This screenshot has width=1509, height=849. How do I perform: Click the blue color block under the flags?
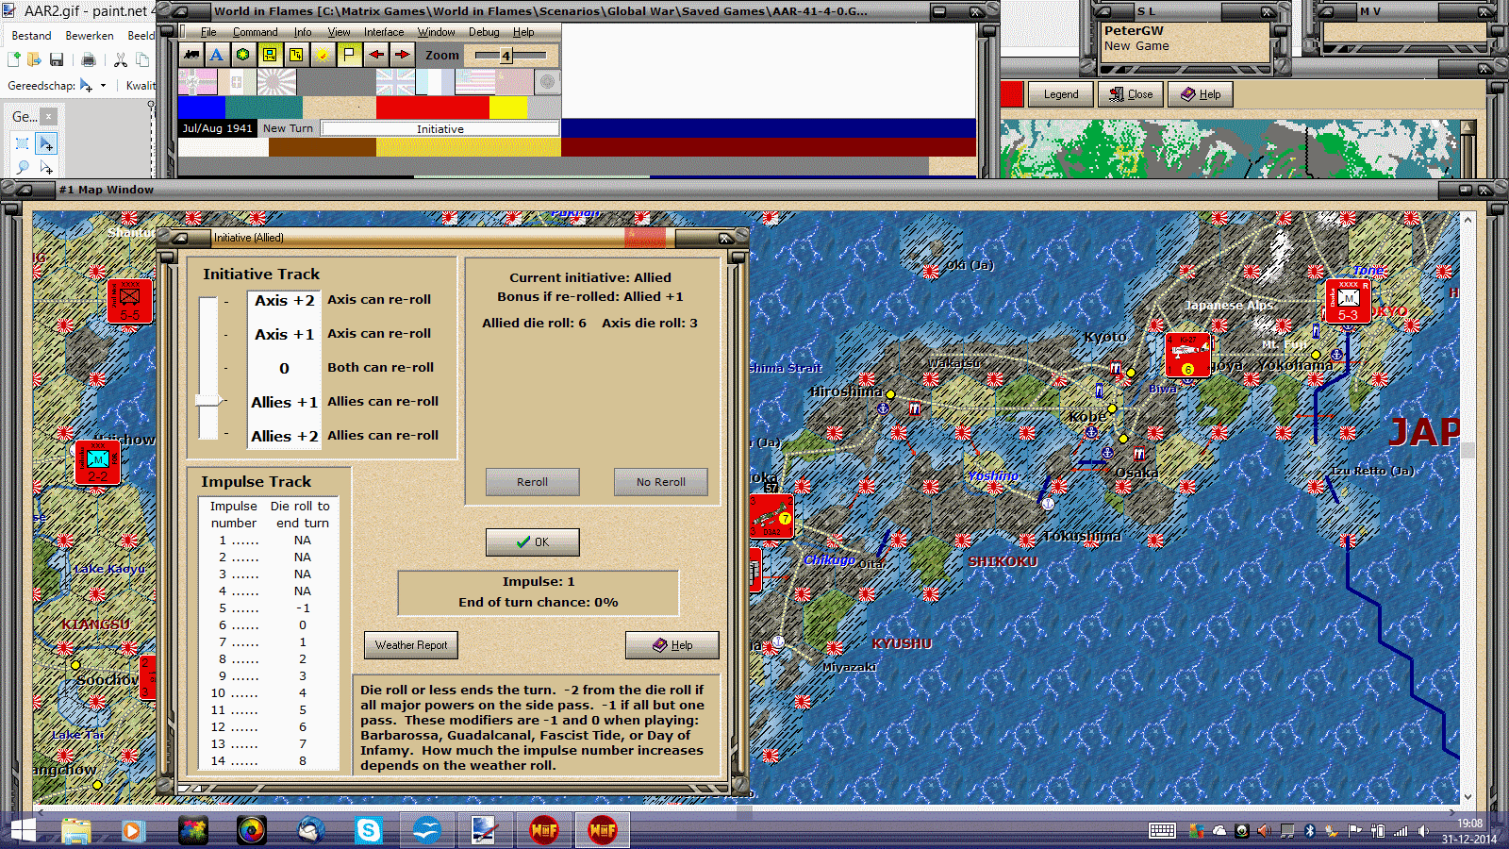tap(202, 108)
